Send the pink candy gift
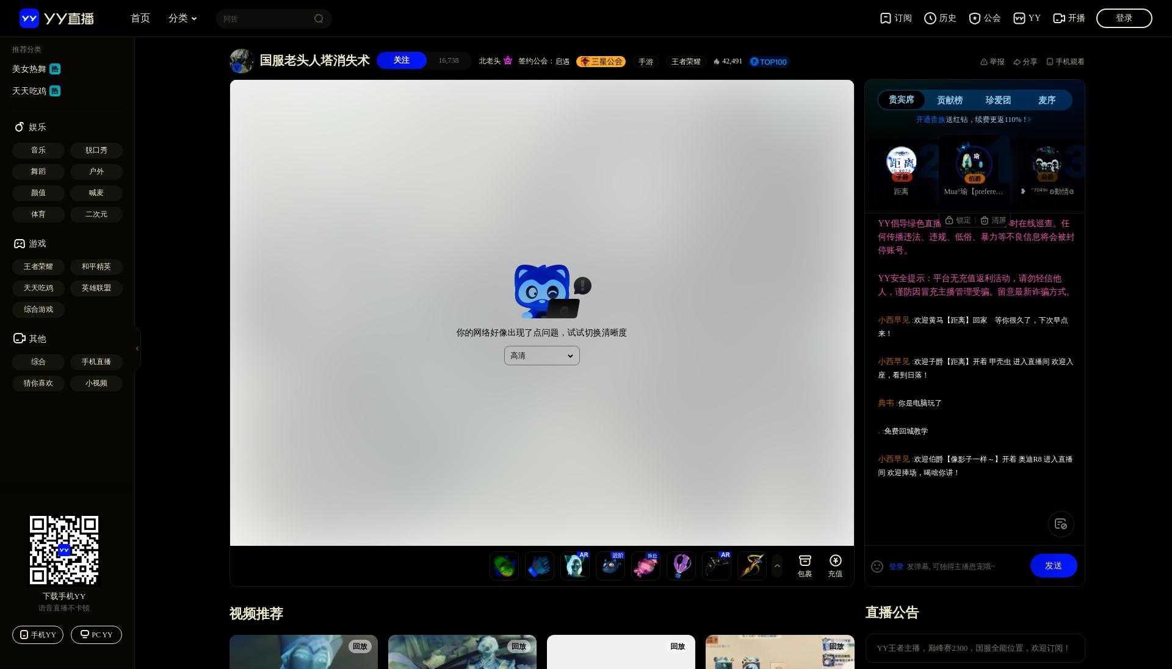Screen dimensions: 1172x669 pos(646,566)
